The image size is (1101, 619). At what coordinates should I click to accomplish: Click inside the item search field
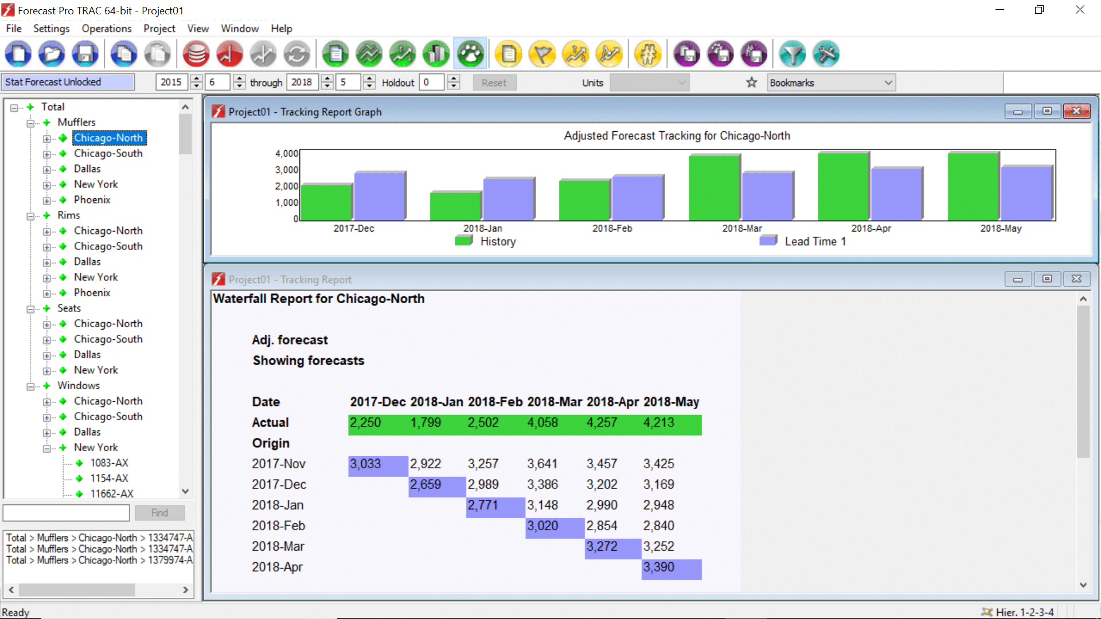[x=66, y=512]
